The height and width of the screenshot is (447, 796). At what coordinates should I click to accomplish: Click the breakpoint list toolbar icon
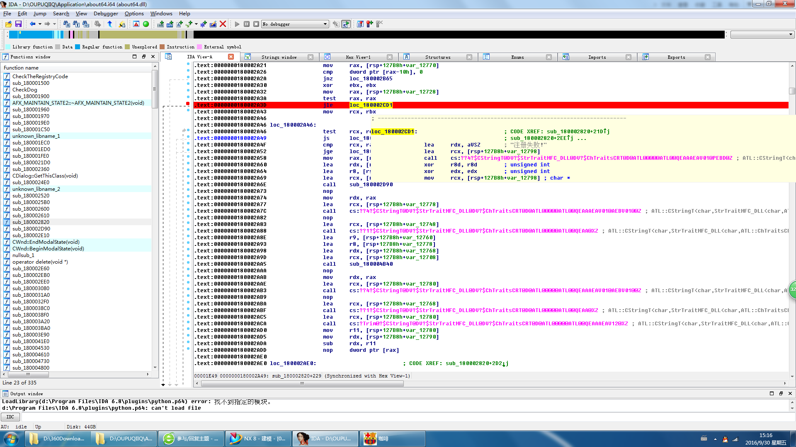[x=360, y=24]
